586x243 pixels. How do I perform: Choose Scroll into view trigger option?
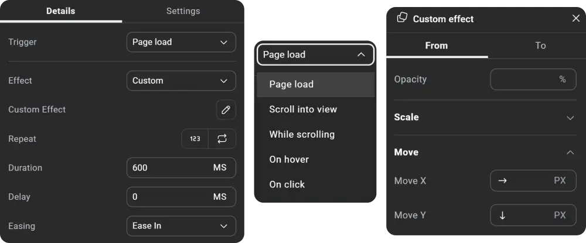303,109
